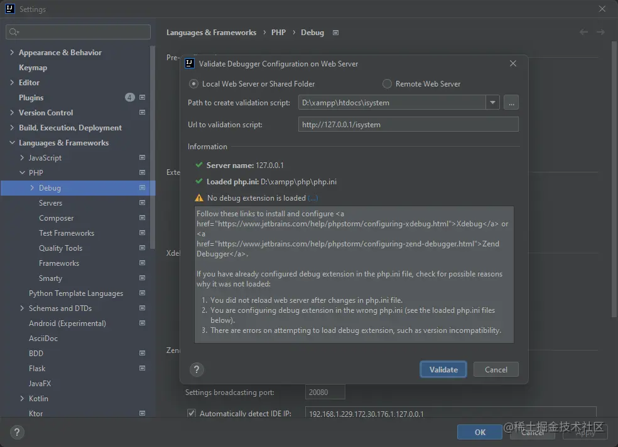Screen dimensions: 618x447
Task: Click the project-level icon beside Ktor
Action: tap(143, 413)
